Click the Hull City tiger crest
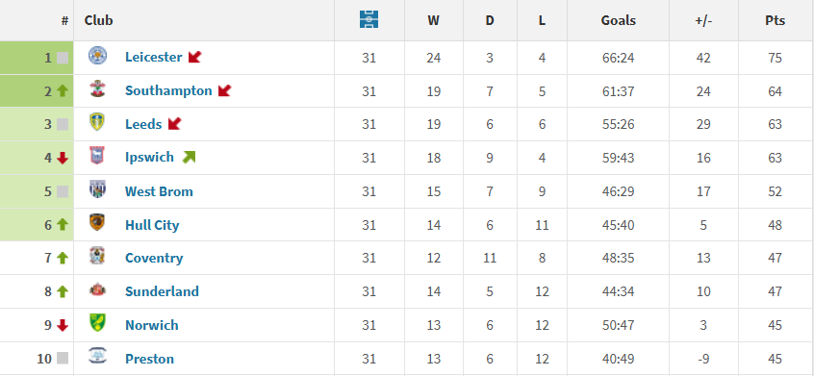This screenshot has height=376, width=814. 97,222
